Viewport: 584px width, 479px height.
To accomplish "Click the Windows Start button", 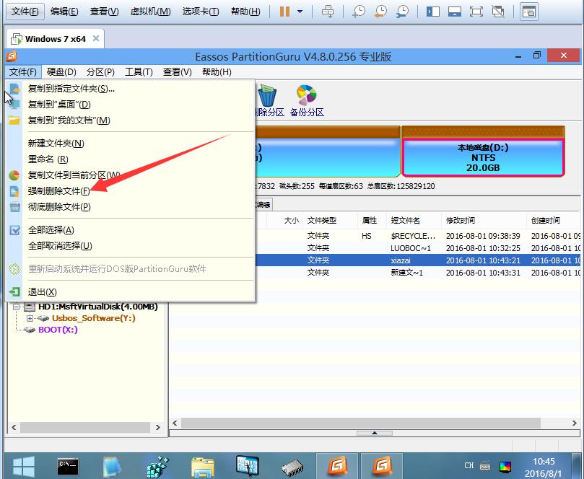I will [x=22, y=464].
